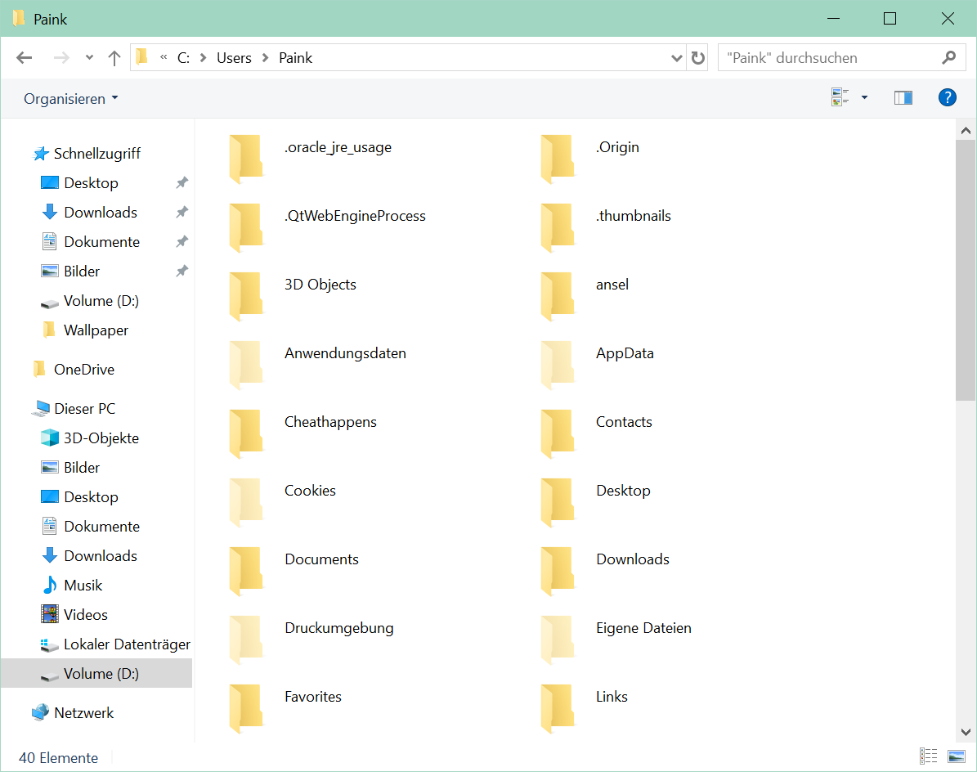Select the AppData folder icon
The width and height of the screenshot is (977, 772).
558,365
